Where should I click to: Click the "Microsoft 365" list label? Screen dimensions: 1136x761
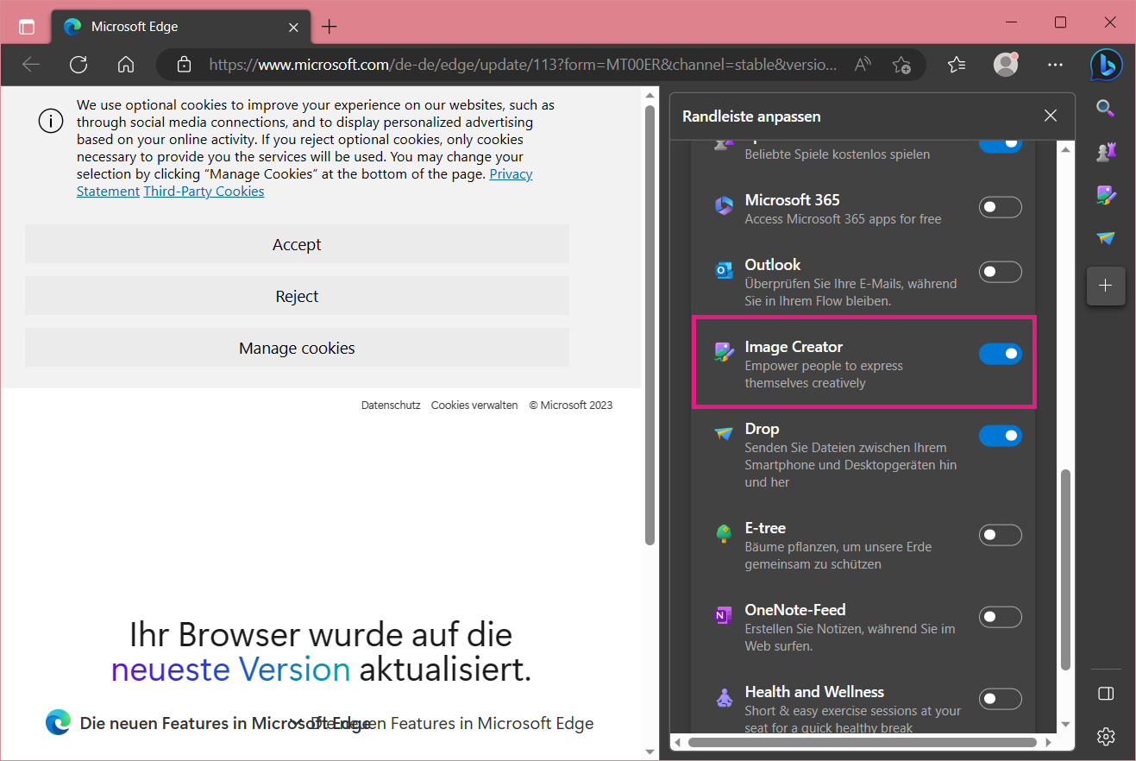click(x=792, y=200)
